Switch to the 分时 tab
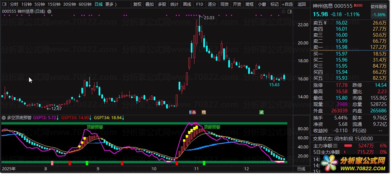This screenshot has width=391, height=174. 14,4
